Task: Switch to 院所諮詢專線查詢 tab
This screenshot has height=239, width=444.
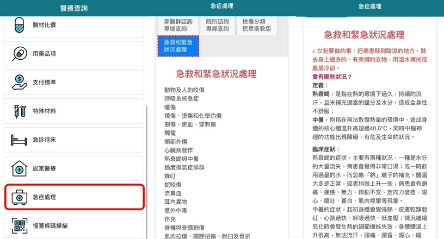Action: (218, 25)
